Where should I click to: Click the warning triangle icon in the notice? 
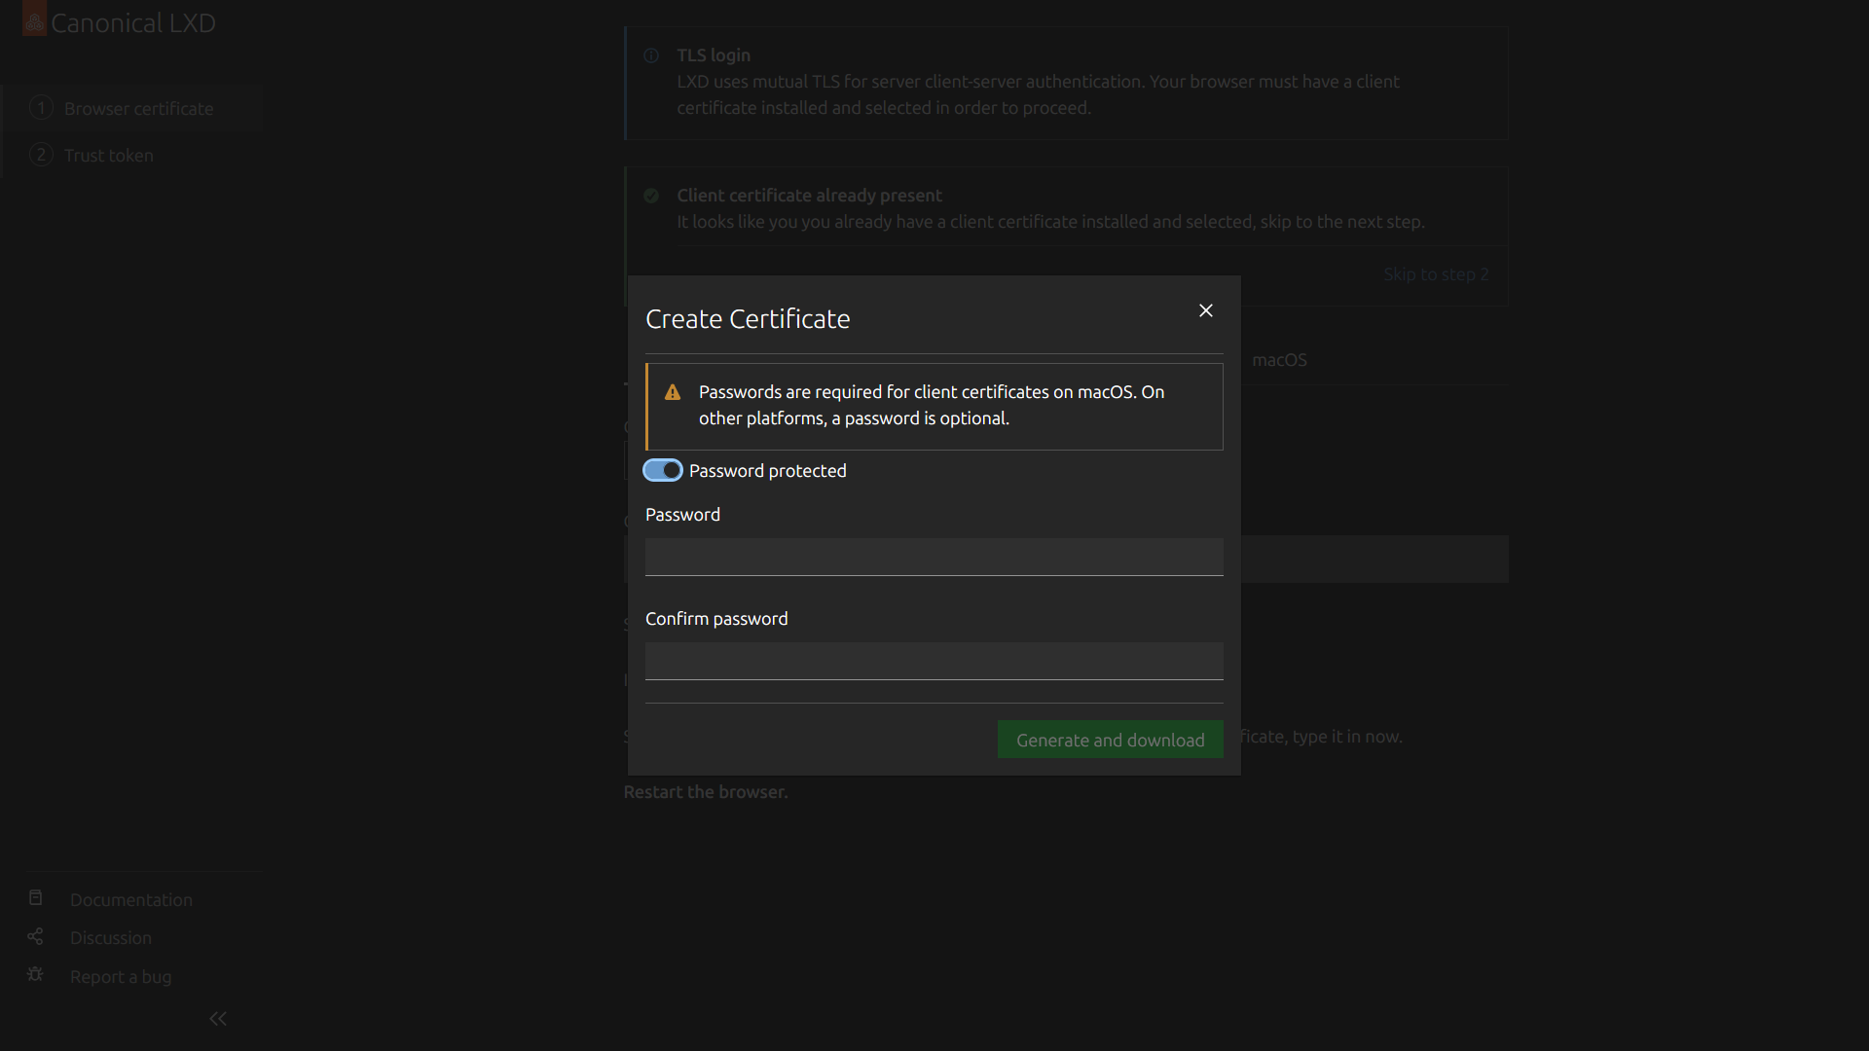pos(673,392)
